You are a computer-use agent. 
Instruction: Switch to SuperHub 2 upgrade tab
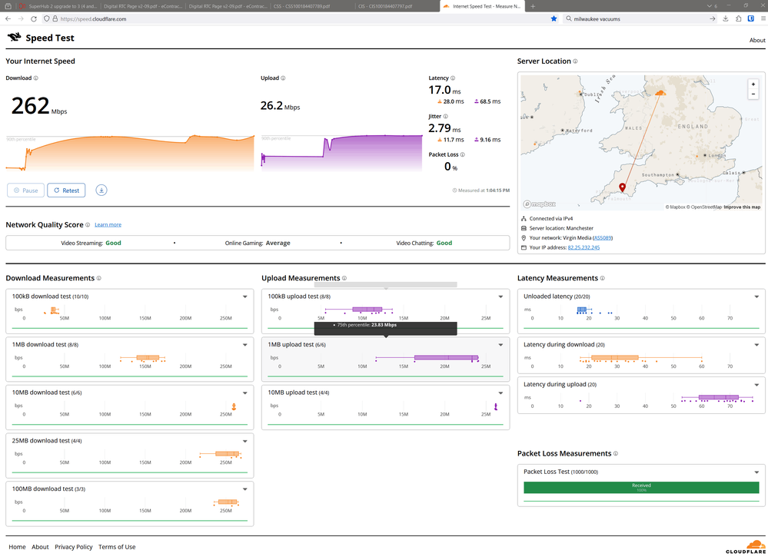(x=58, y=6)
